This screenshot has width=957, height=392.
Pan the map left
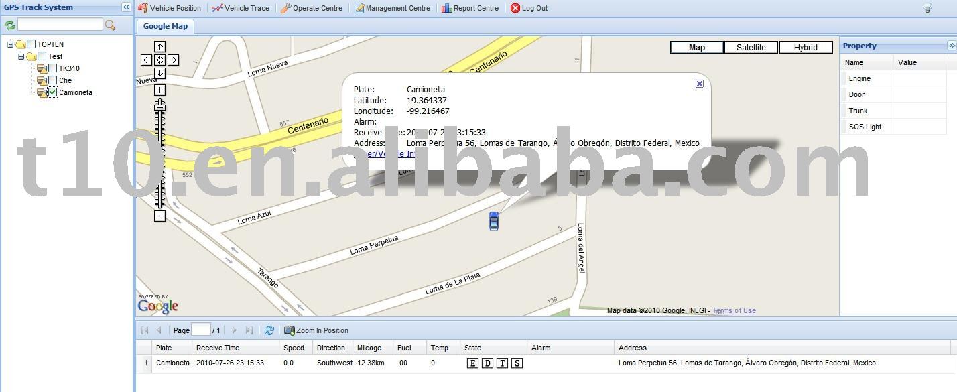tap(146, 60)
